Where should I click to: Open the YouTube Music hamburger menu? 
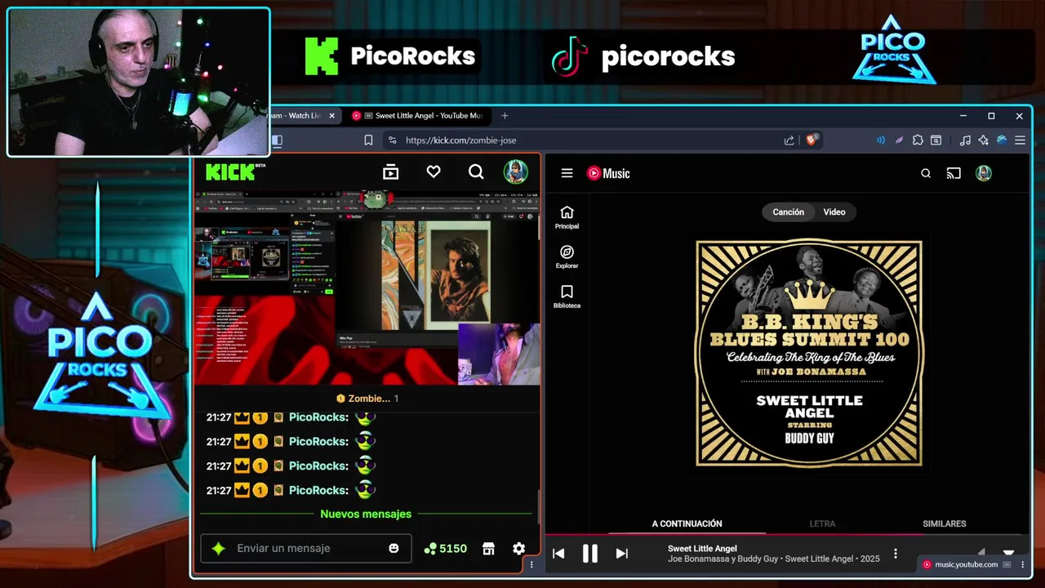click(567, 173)
